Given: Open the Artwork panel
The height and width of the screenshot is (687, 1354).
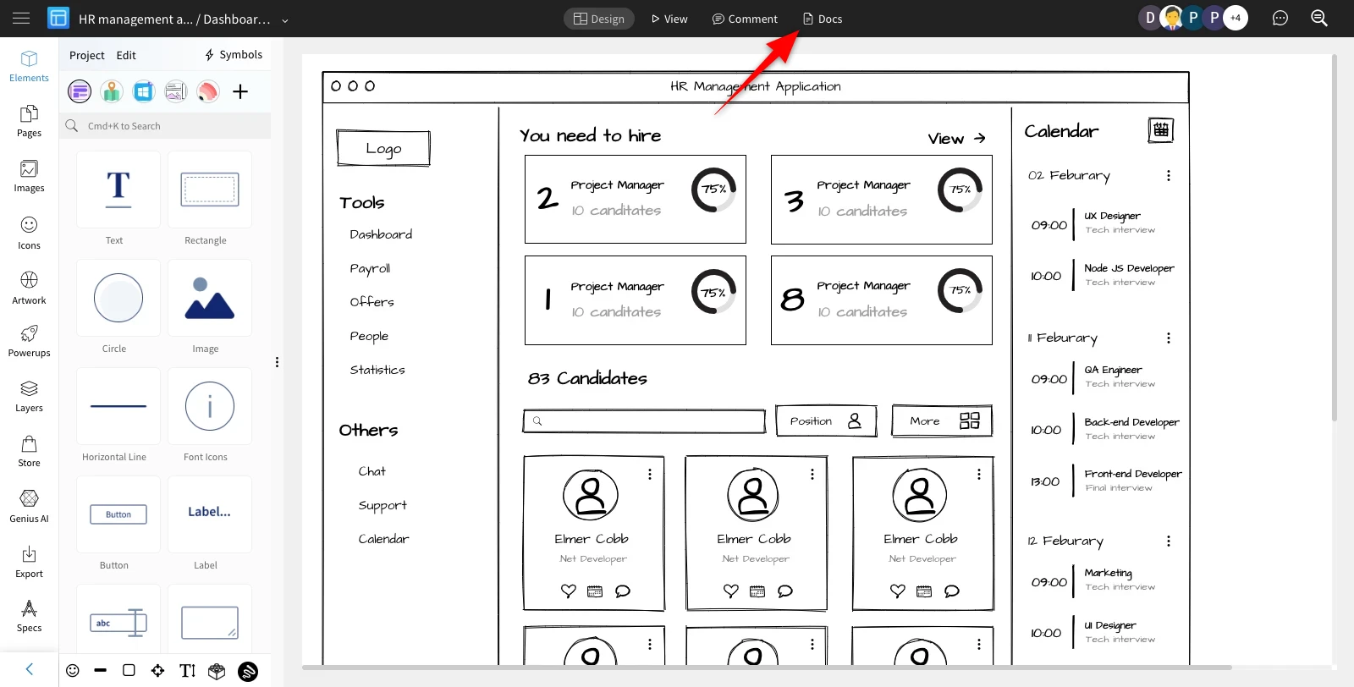Looking at the screenshot, I should pos(29,288).
